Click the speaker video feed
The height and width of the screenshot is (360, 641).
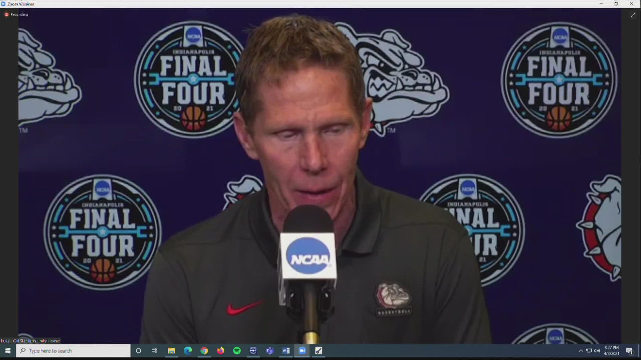320,177
